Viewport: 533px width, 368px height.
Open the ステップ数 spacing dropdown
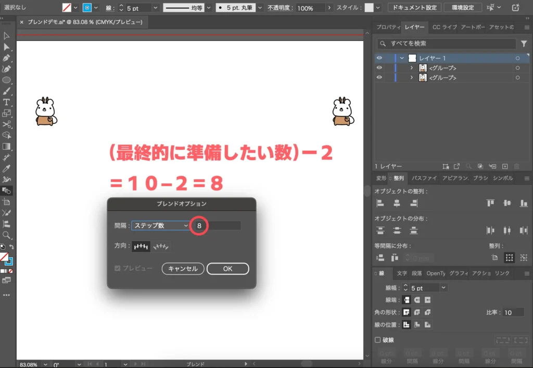point(160,226)
